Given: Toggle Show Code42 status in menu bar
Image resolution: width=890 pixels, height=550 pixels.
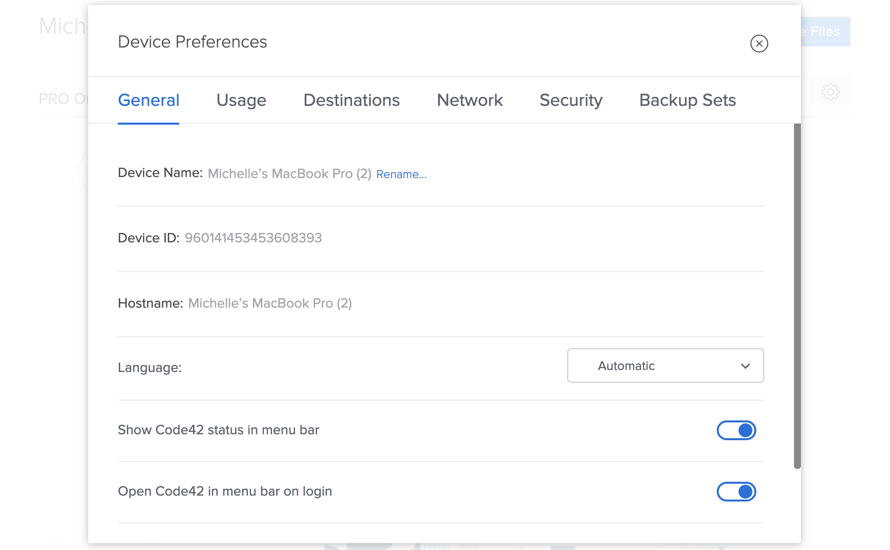Looking at the screenshot, I should [736, 430].
